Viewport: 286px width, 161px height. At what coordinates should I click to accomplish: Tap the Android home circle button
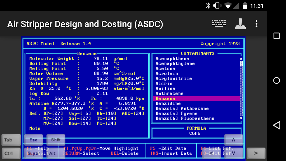(276, 80)
